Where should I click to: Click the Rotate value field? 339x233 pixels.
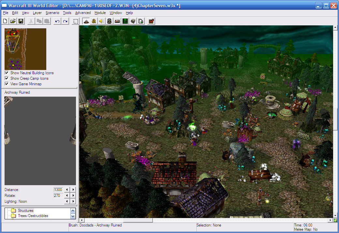click(58, 195)
